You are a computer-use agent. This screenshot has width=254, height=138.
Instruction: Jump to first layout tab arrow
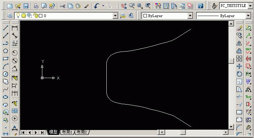(23, 132)
